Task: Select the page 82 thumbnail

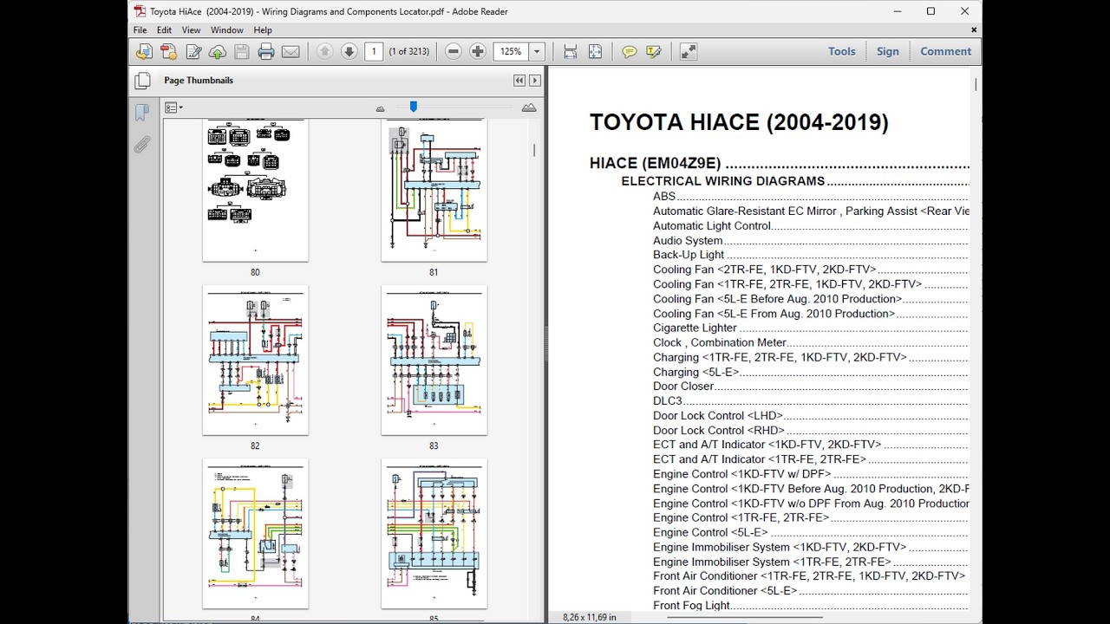Action: point(255,360)
